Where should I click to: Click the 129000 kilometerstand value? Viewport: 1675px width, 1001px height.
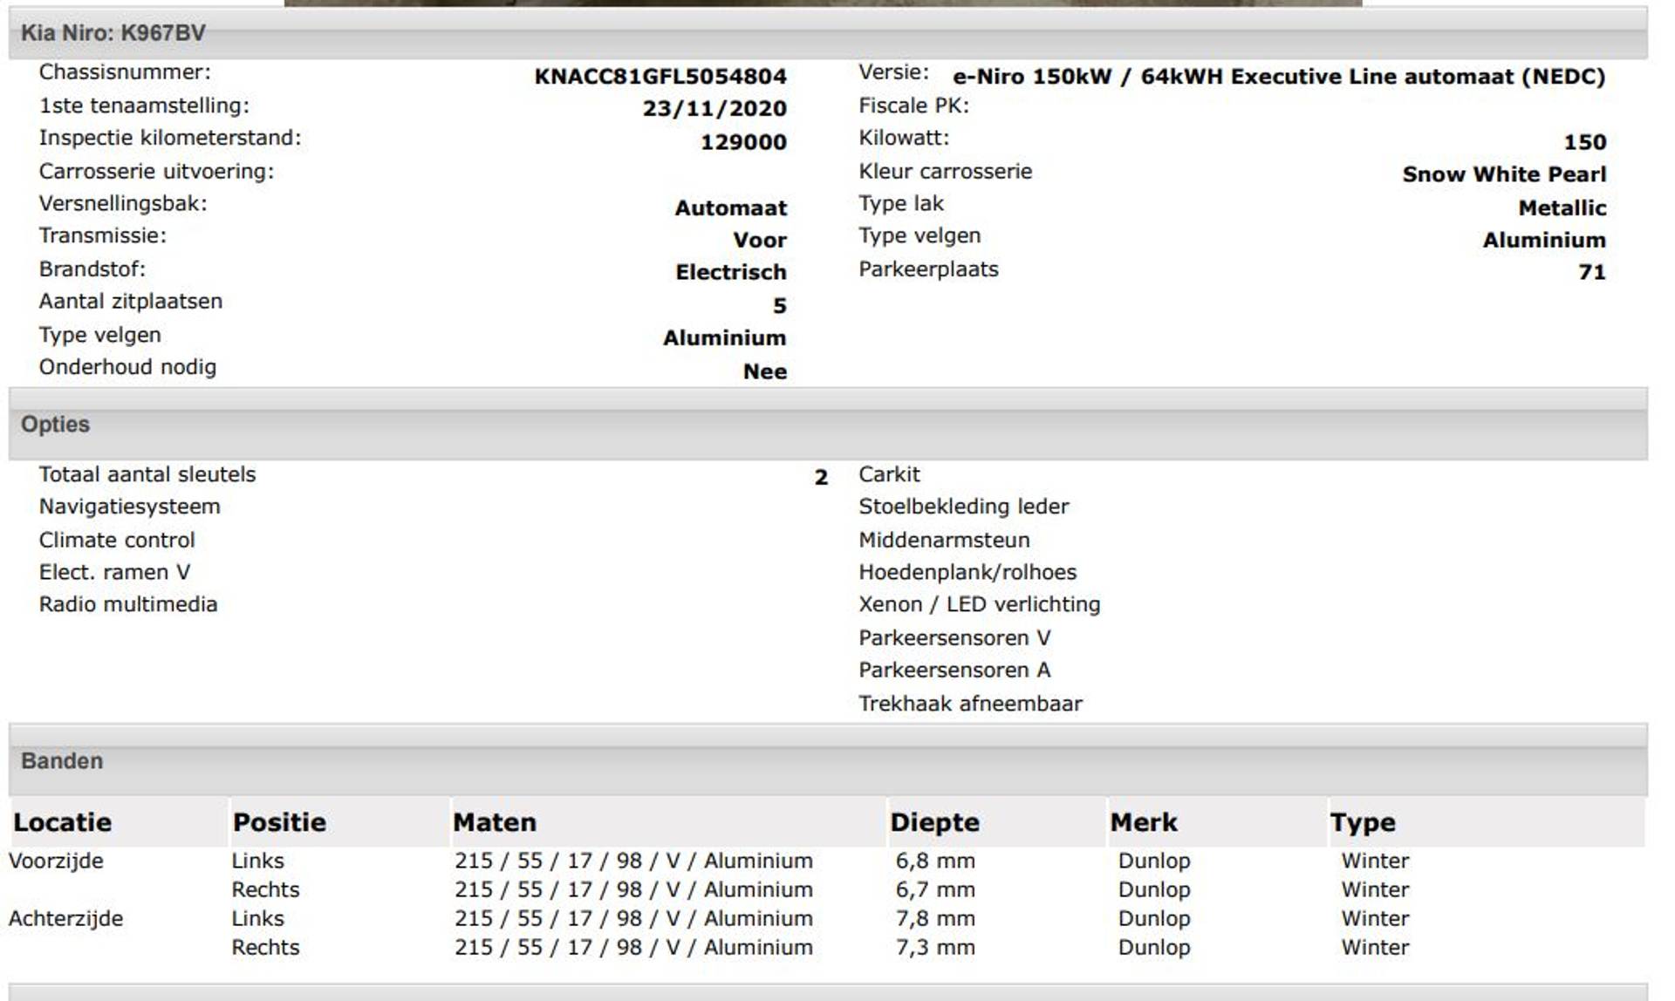pos(743,142)
